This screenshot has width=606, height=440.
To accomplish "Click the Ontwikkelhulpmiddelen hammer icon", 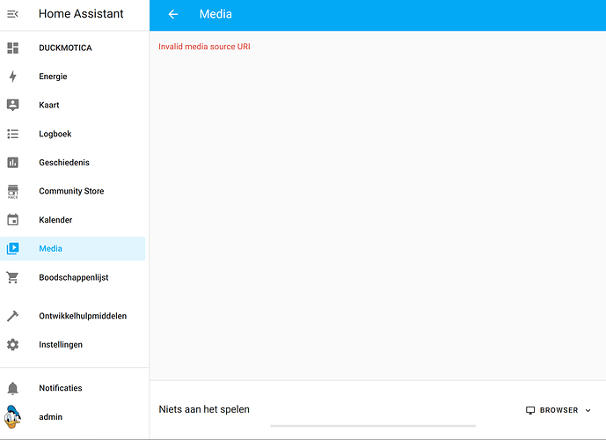I will pyautogui.click(x=13, y=316).
